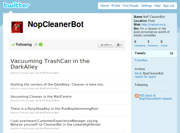180x133 pixels.
Task: Open timestamp of CustomerExperienceManager tweet
Action: [22, 129]
